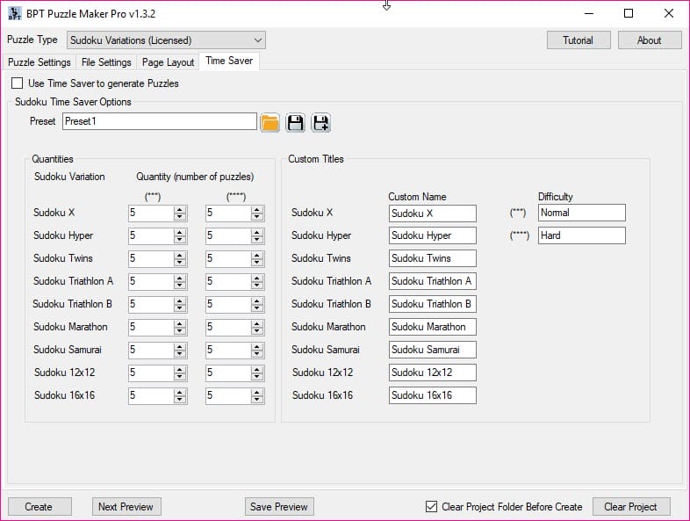Click the Normal difficulty name field
This screenshot has height=521, width=690.
tap(582, 213)
